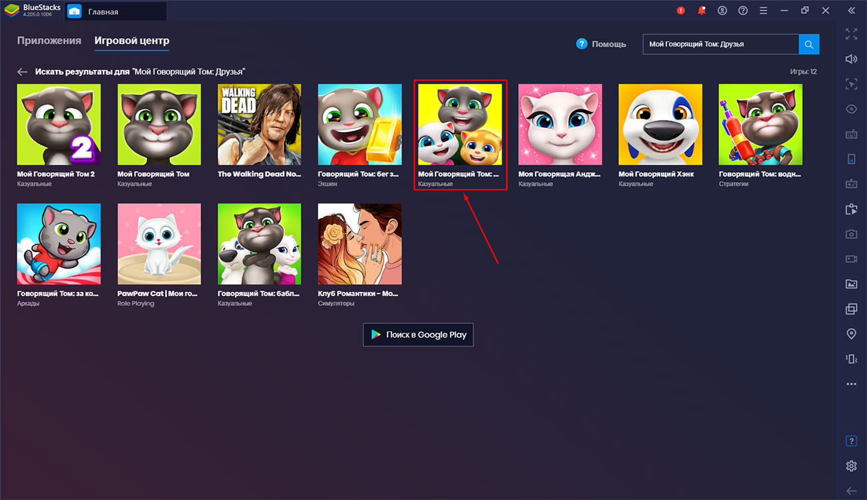Click the red alert exclamation icon
The width and height of the screenshot is (867, 500).
point(681,11)
